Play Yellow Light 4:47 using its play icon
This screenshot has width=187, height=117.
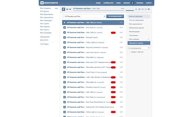[x=65, y=42]
